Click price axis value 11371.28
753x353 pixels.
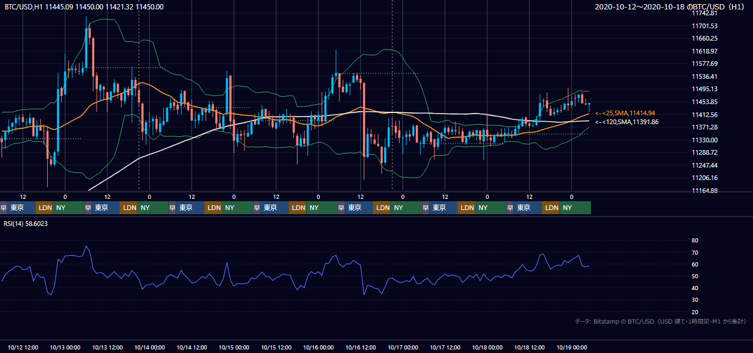pyautogui.click(x=704, y=127)
